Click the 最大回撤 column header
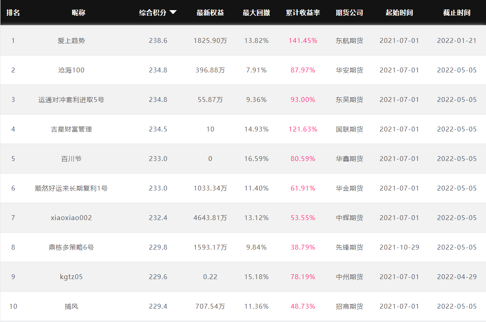Viewport: 486px width, 322px height. pos(256,13)
